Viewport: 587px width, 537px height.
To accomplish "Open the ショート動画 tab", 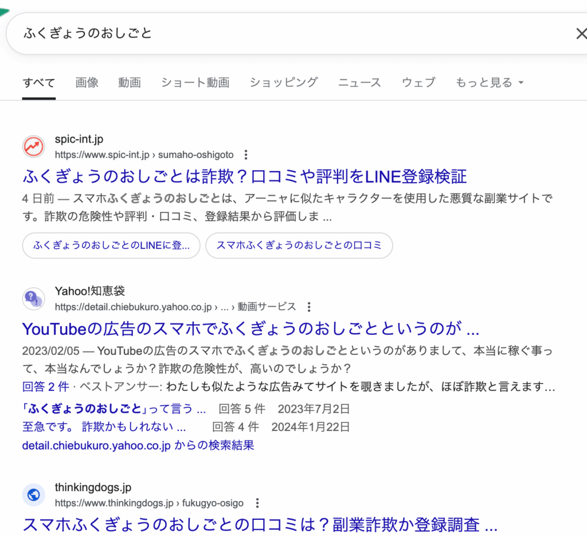I will point(195,82).
